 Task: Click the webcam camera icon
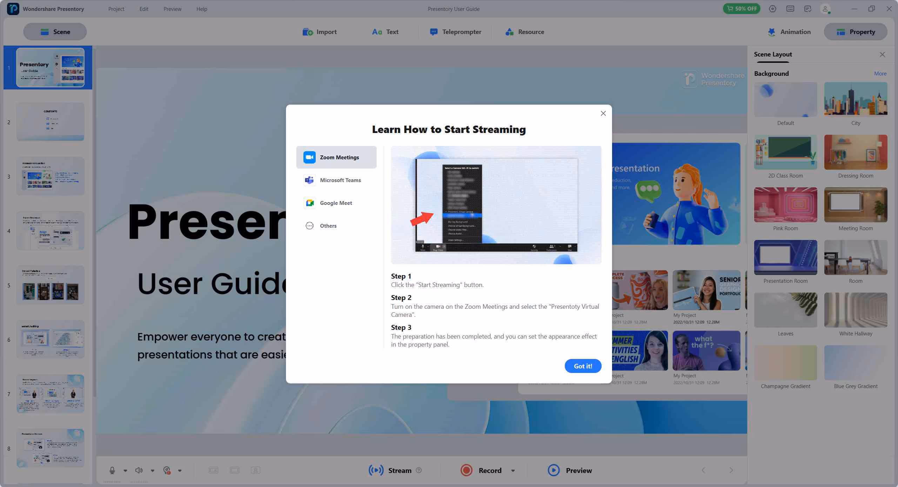(167, 470)
